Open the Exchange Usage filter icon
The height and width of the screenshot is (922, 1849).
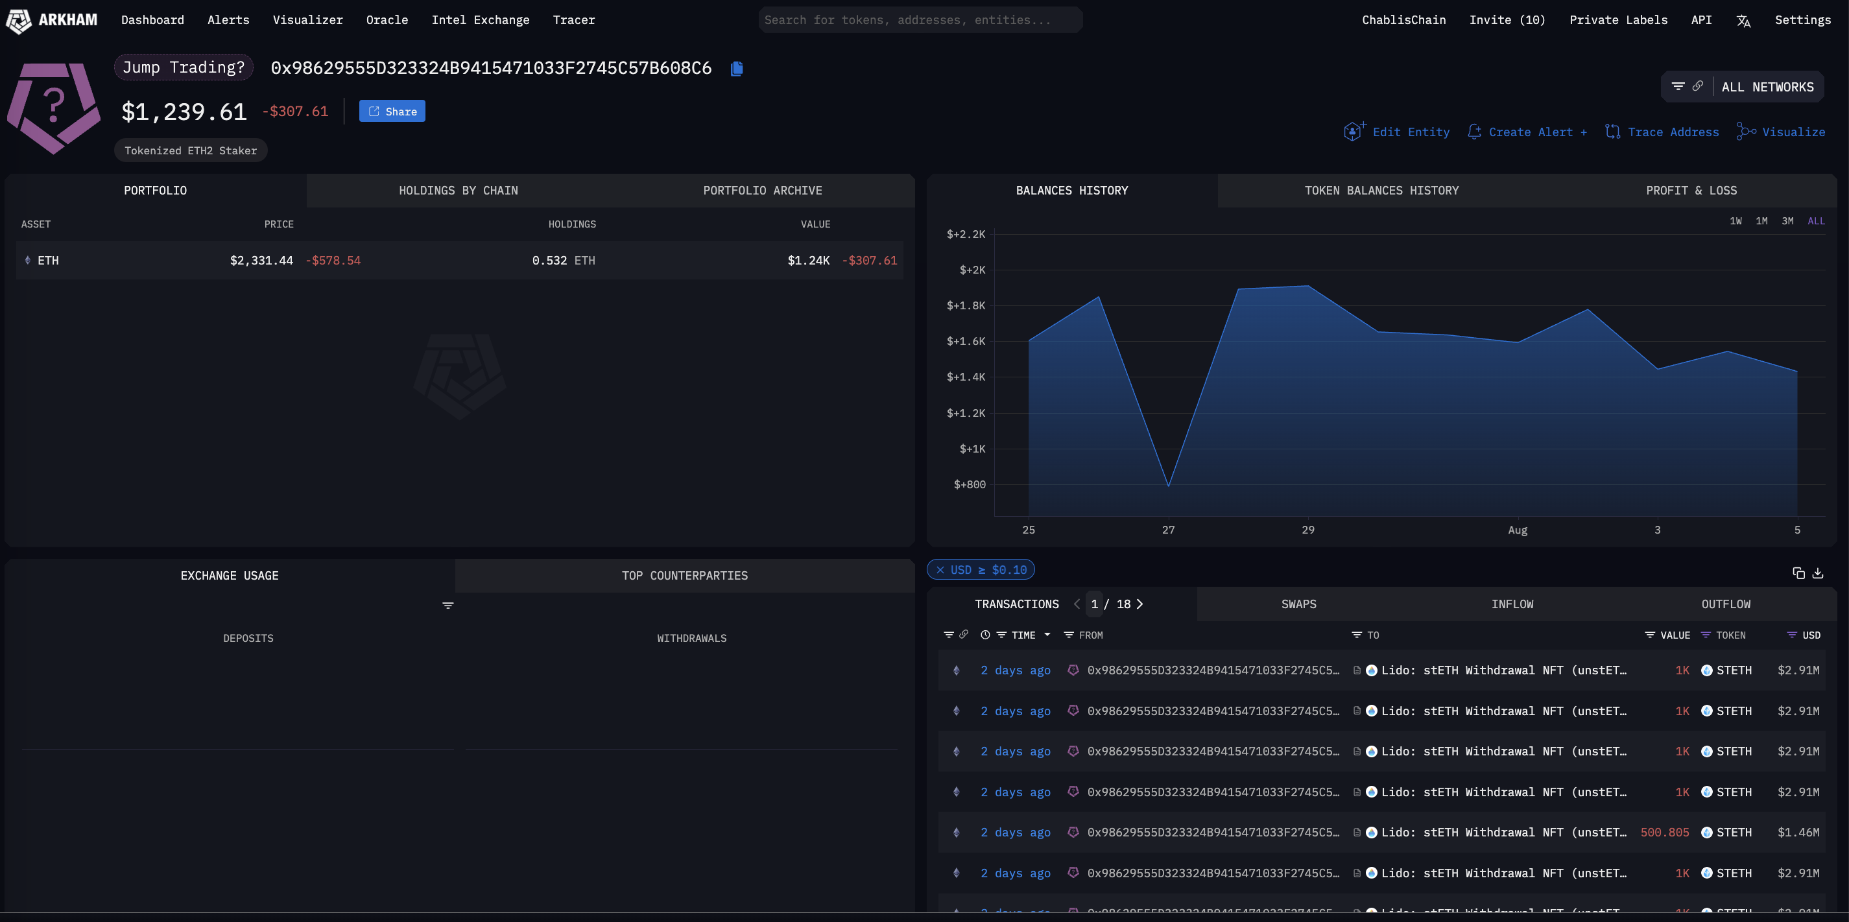click(x=448, y=606)
